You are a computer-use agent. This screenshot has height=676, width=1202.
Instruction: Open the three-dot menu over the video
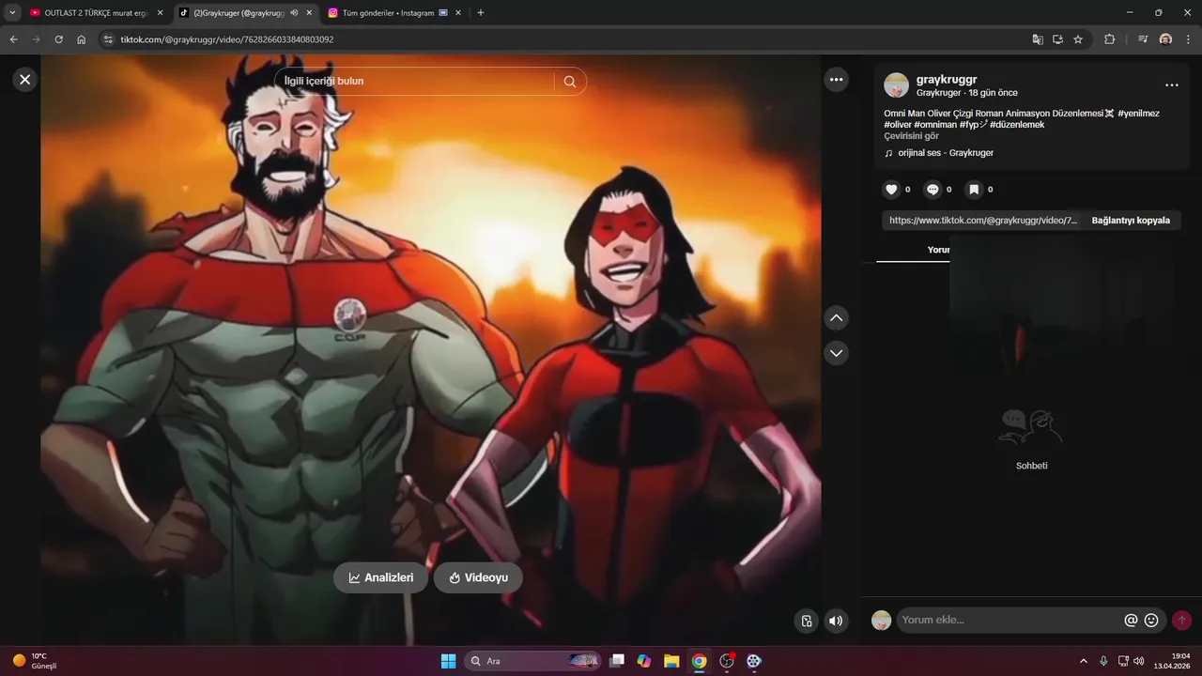[x=836, y=80]
